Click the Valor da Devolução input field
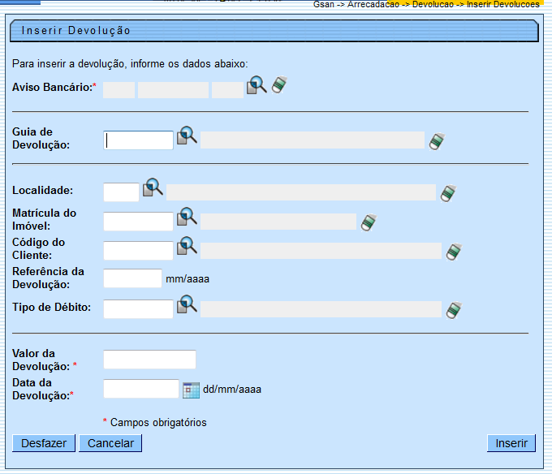The width and height of the screenshot is (552, 474). pos(150,360)
